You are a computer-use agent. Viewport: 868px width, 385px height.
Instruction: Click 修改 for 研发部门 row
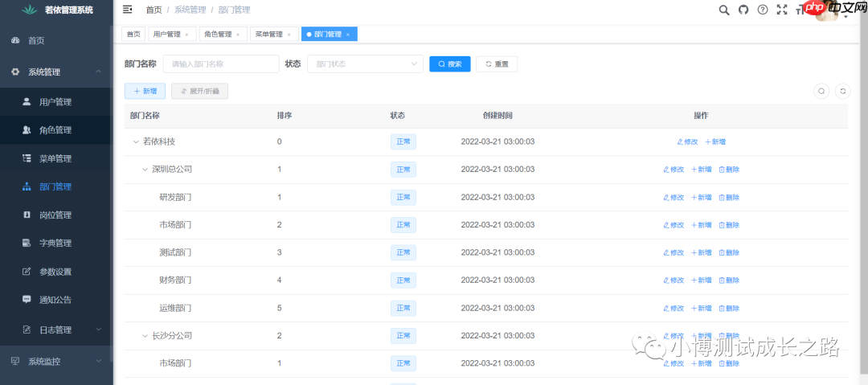tap(674, 197)
